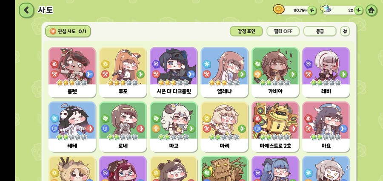Select the 루포 character card
383x181 pixels.
[x=123, y=73]
